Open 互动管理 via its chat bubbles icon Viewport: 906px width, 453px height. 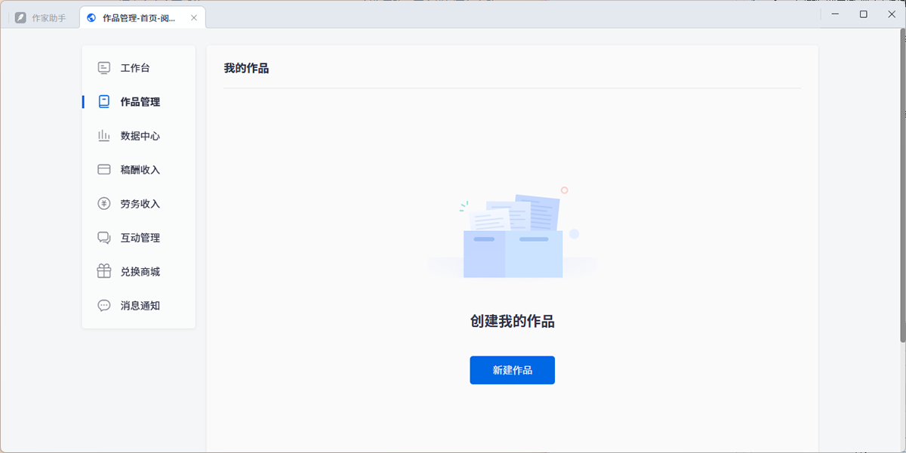[x=104, y=238]
